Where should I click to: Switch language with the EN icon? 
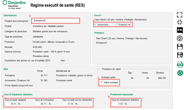180,30
